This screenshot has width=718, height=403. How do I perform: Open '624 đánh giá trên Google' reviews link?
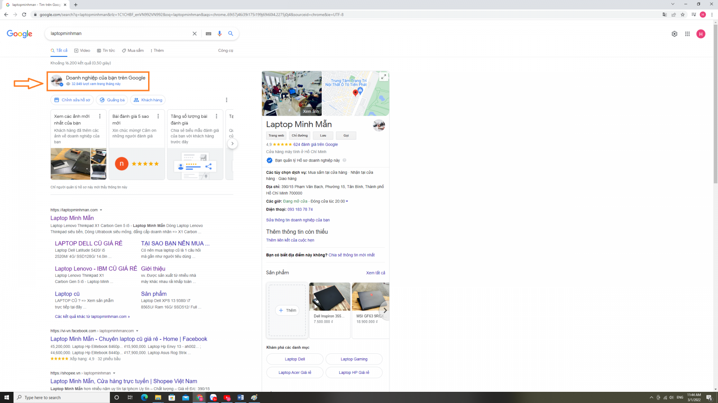pos(315,145)
